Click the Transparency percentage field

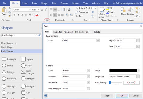131,82
